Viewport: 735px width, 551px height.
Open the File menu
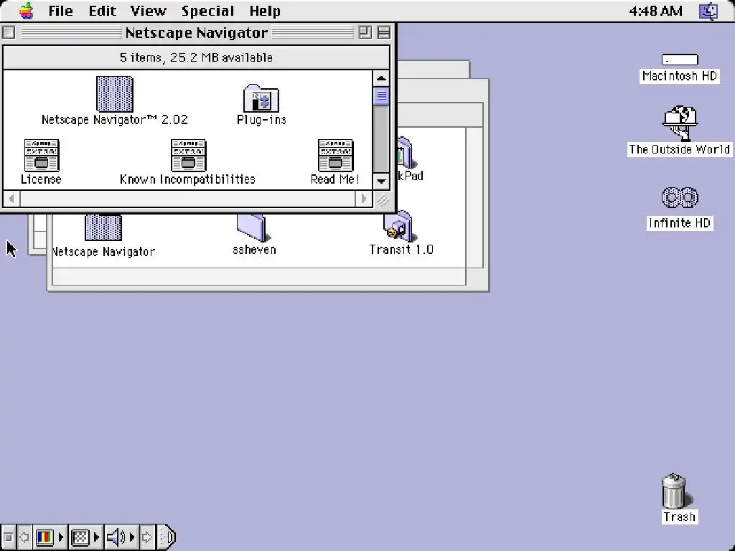60,10
